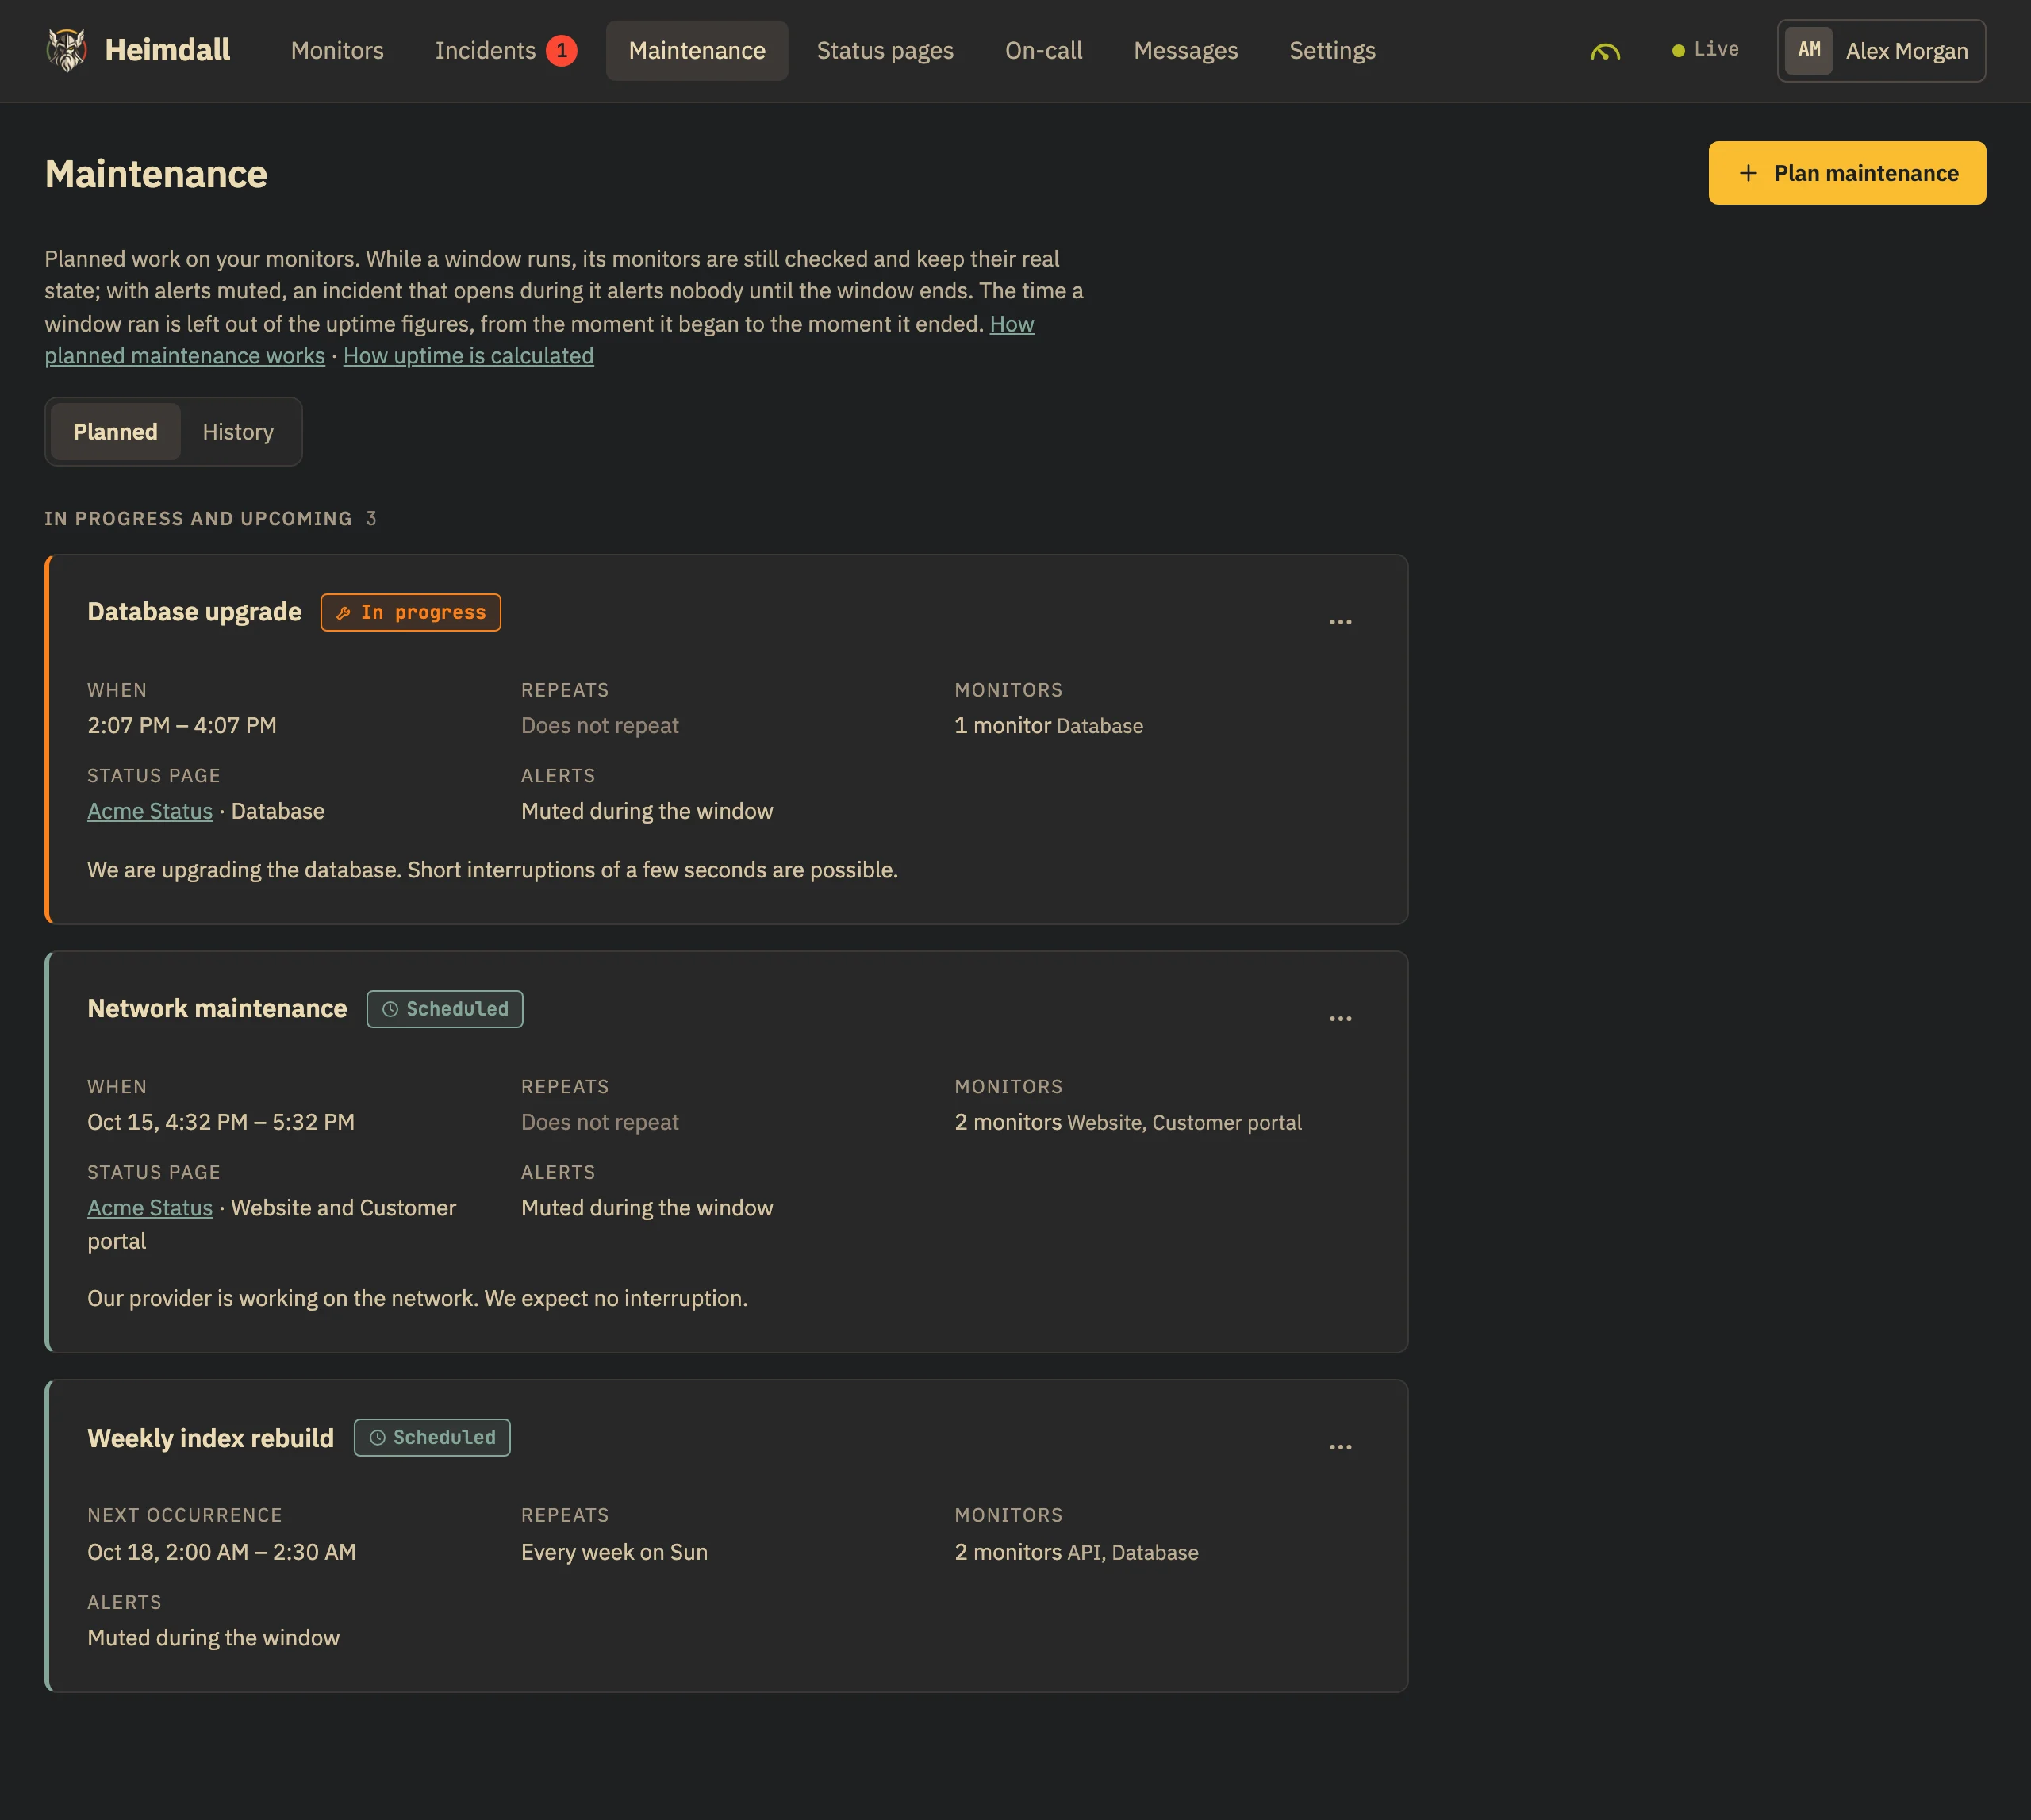Open the On-call section

coord(1043,50)
